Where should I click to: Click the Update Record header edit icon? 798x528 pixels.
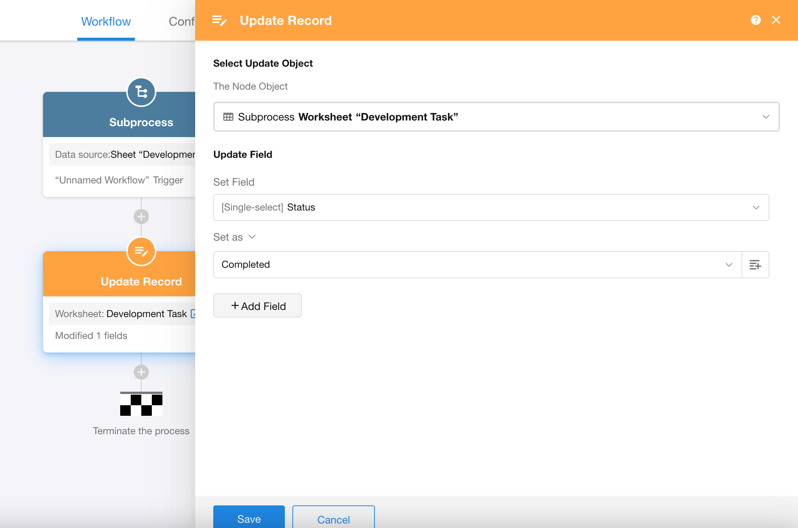click(x=219, y=20)
